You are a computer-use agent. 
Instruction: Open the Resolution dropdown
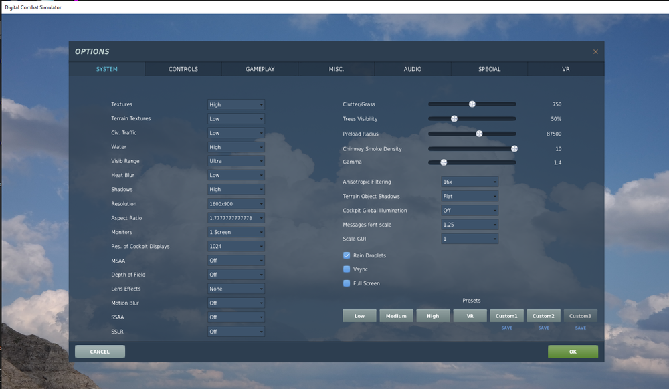point(235,203)
